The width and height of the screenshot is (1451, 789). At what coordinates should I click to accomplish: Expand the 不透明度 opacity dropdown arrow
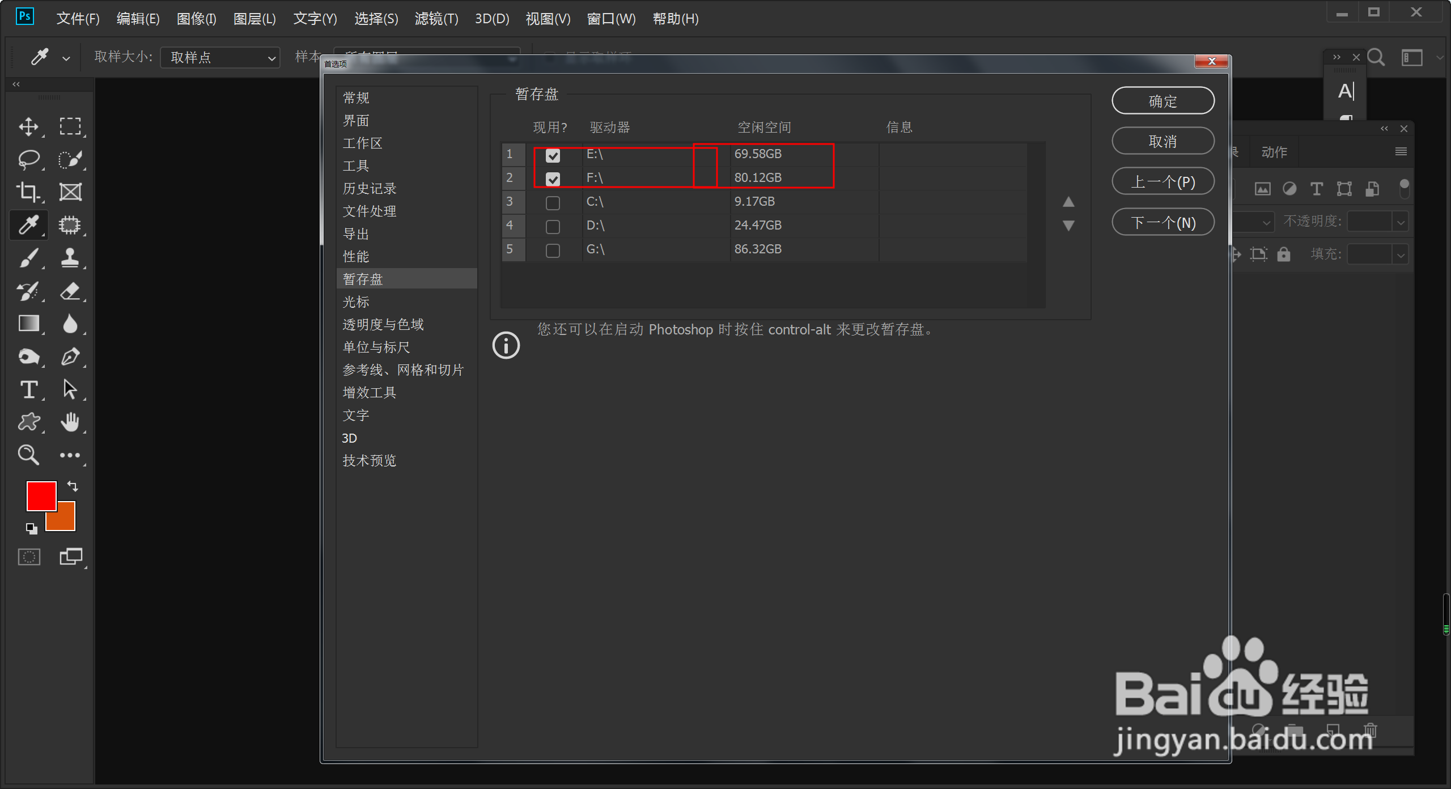[1401, 222]
